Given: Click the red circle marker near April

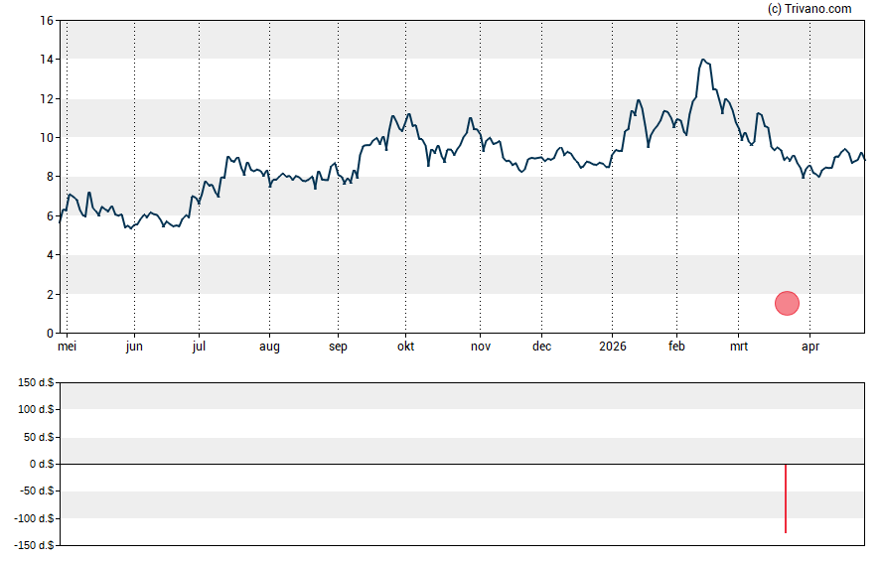Looking at the screenshot, I should click(787, 304).
